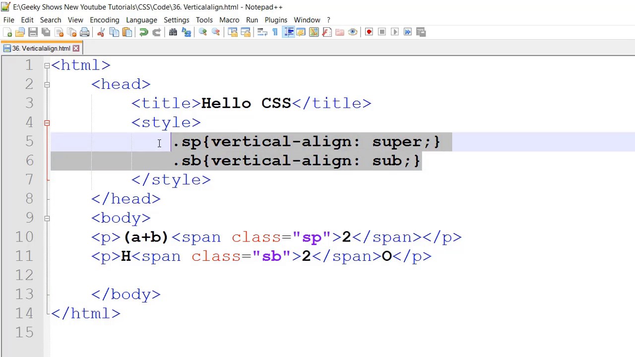This screenshot has height=357, width=635.
Task: Close the 36. Verticalalign.html tab
Action: 76,49
